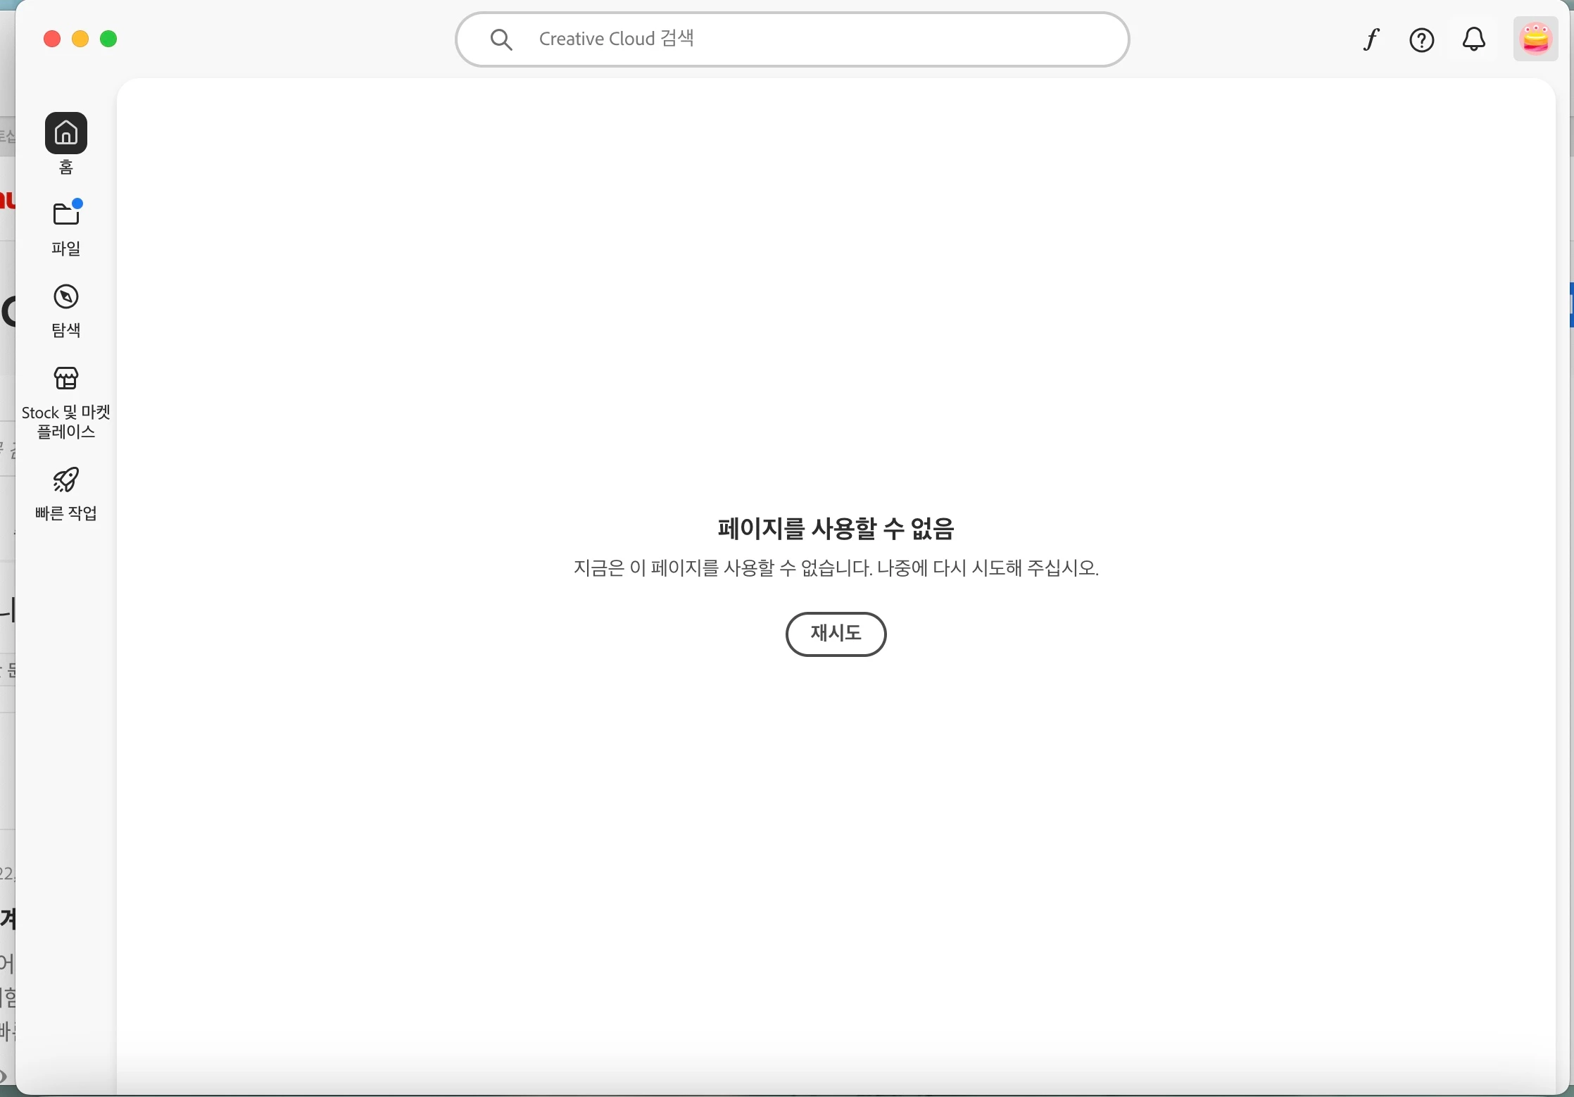Select the 탐색 text label in sidebar
The width and height of the screenshot is (1574, 1097).
tap(66, 330)
